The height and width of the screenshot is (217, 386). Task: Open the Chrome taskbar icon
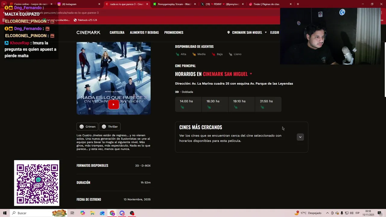click(x=112, y=213)
